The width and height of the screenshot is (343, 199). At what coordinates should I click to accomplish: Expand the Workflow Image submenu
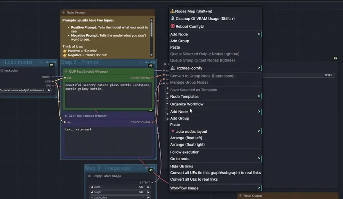tap(215, 188)
